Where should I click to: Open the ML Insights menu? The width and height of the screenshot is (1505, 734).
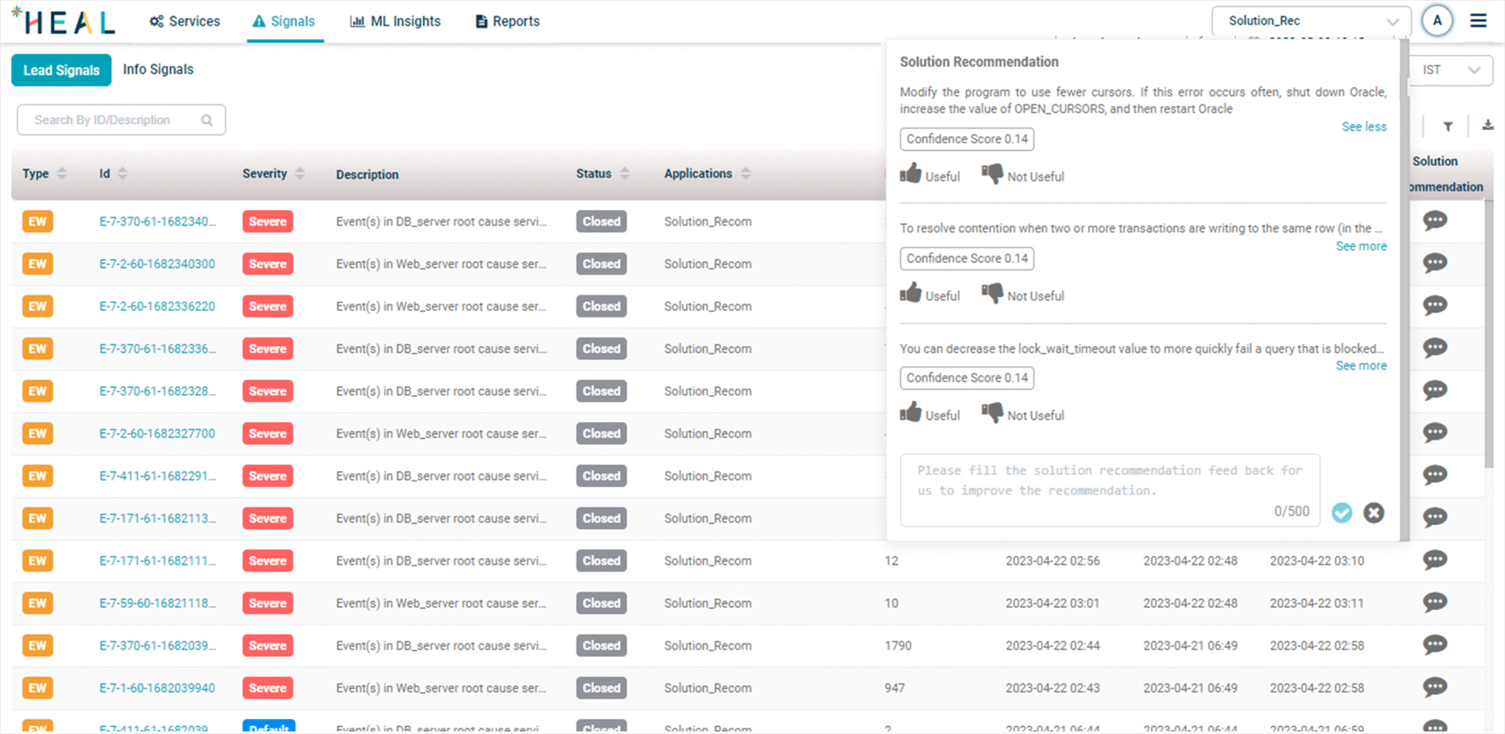pos(395,21)
